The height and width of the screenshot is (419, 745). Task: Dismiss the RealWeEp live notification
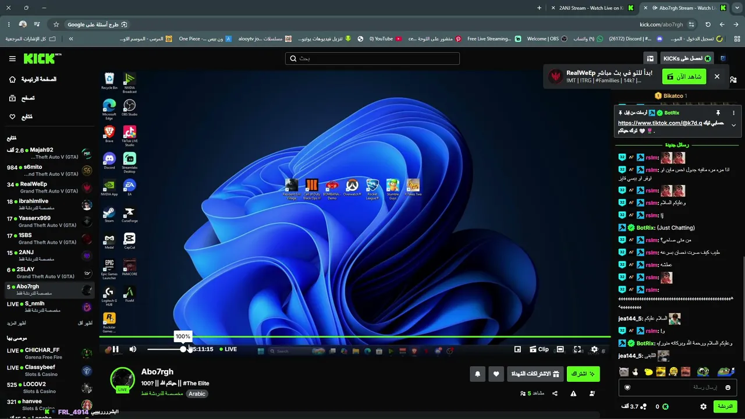(717, 77)
